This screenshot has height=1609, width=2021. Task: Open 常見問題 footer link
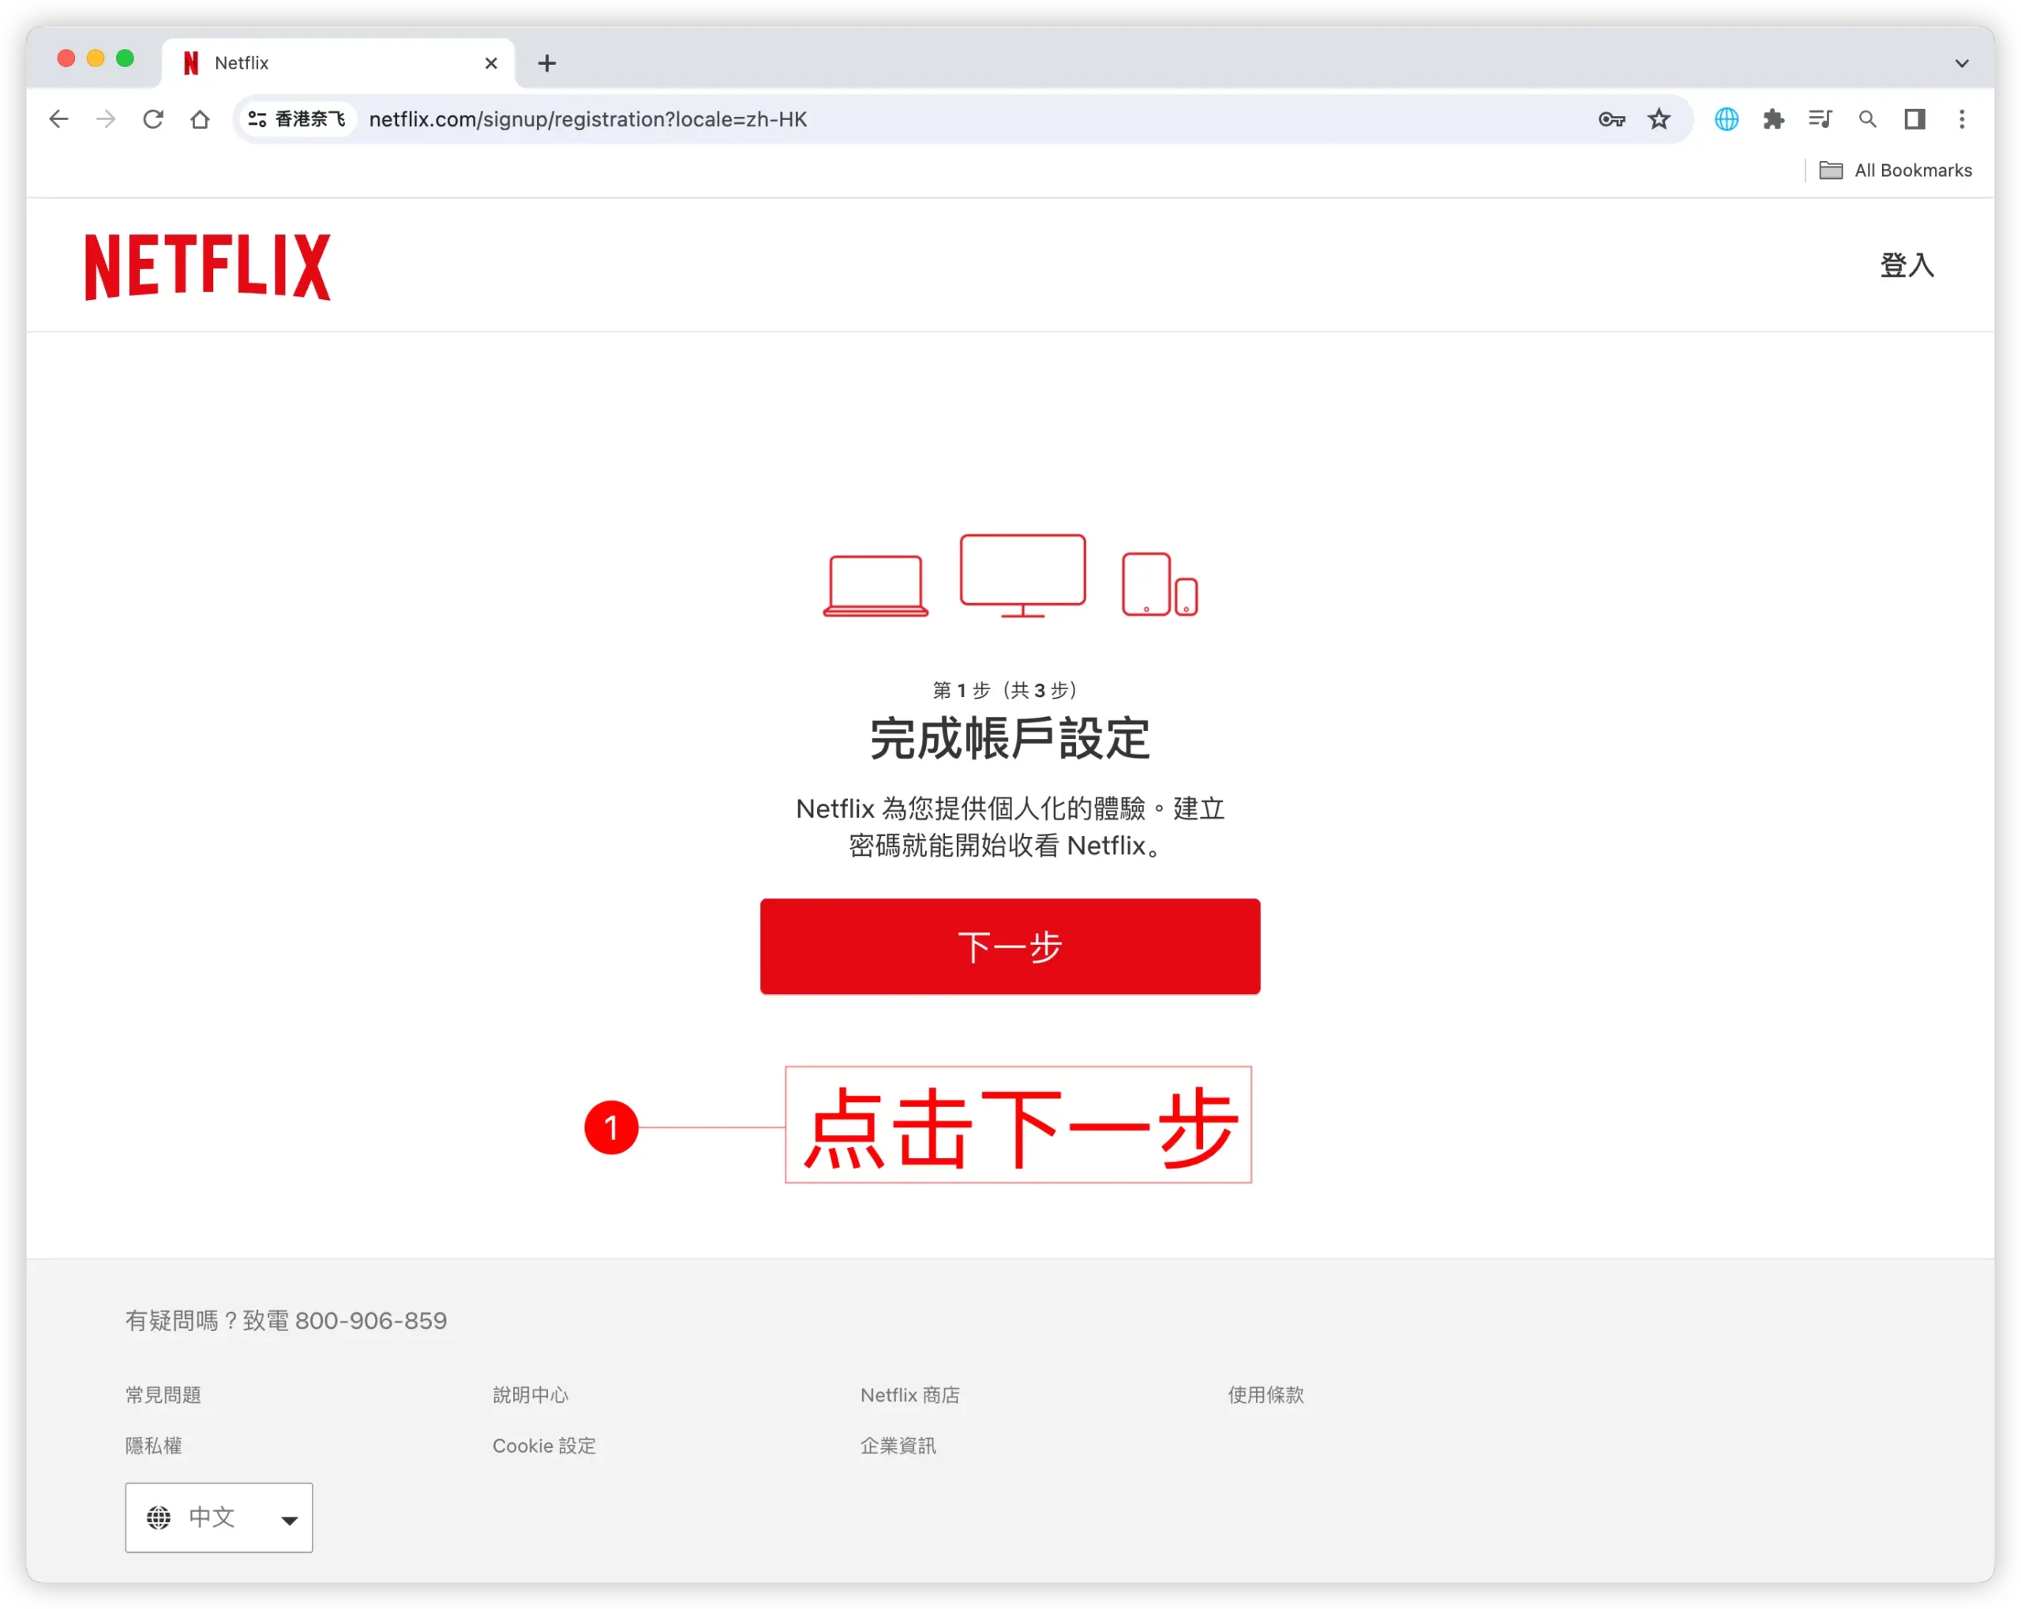click(x=163, y=1394)
